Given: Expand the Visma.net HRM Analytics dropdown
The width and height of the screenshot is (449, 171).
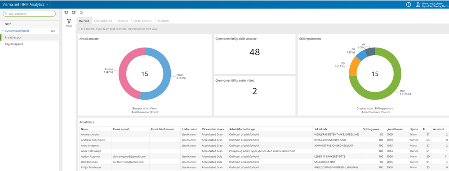Looking at the screenshot, I should pyautogui.click(x=47, y=4).
